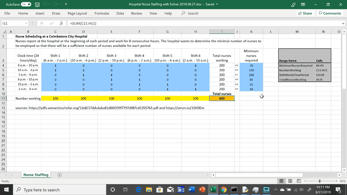Viewport: 347px width, 195px height.
Task: Open the Undo history dropdown arrow
Action: pyautogui.click(x=50, y=4)
